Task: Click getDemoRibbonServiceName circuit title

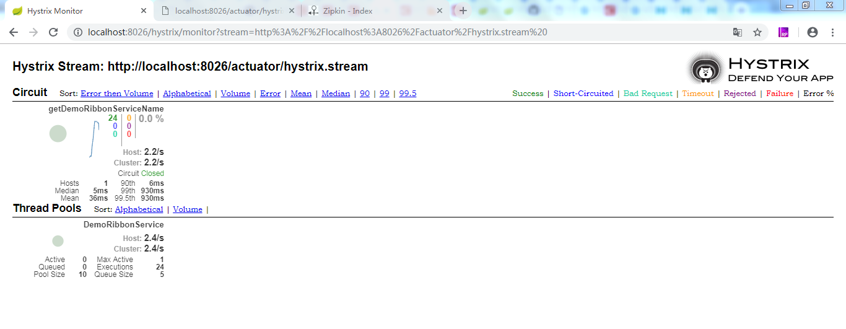Action: tap(106, 108)
